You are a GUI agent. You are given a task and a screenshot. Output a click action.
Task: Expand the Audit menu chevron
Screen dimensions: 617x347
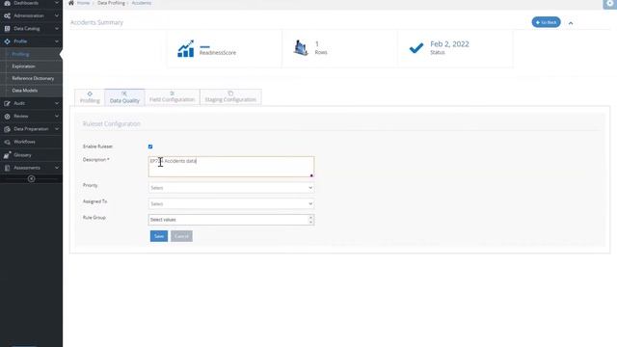click(x=57, y=103)
